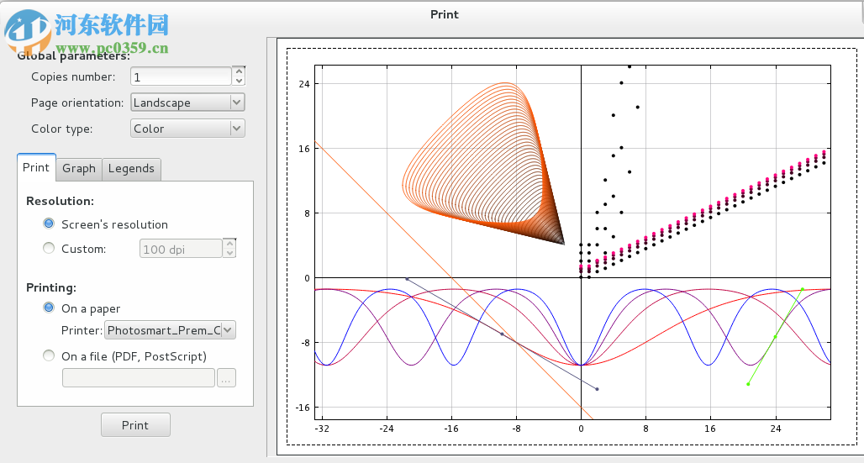The height and width of the screenshot is (463, 864).
Task: Click into the Copies number field
Action: pyautogui.click(x=180, y=76)
